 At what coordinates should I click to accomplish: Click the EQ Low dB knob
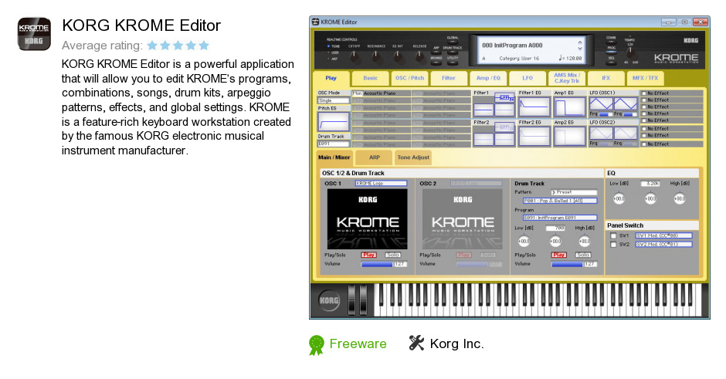pos(619,198)
